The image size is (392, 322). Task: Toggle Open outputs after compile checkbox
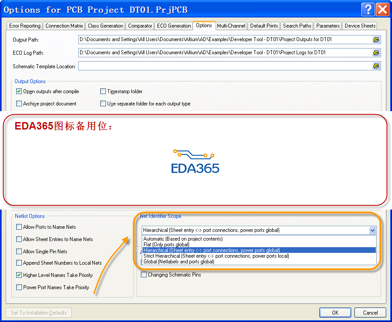[19, 91]
